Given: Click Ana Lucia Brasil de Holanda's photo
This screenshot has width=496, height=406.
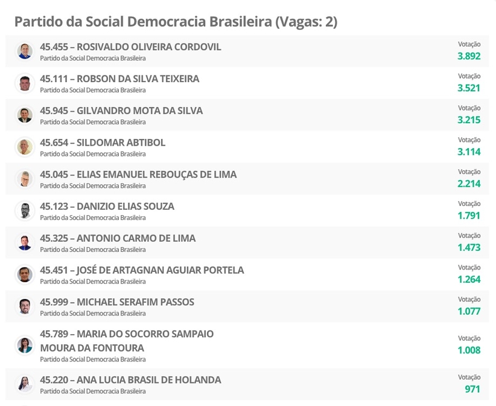Looking at the screenshot, I should click(25, 384).
